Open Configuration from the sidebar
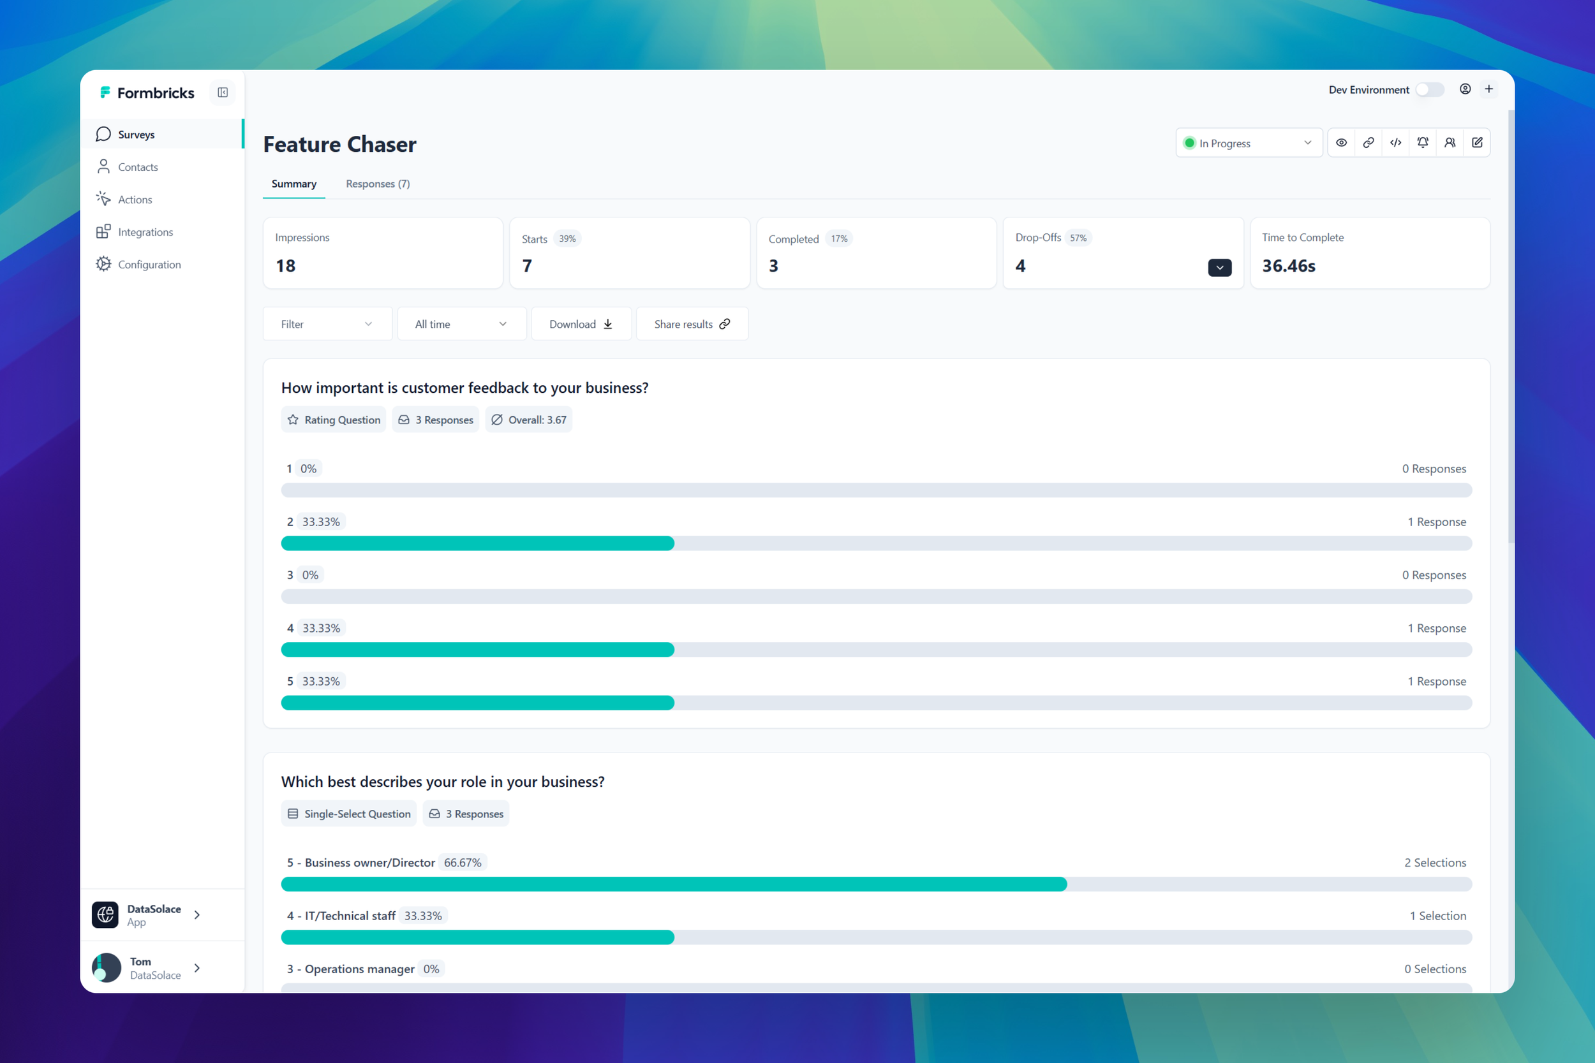Viewport: 1595px width, 1063px height. [x=149, y=264]
